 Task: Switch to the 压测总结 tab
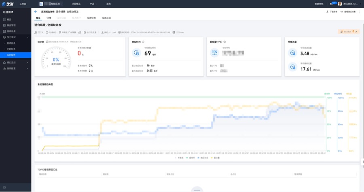(x=106, y=18)
